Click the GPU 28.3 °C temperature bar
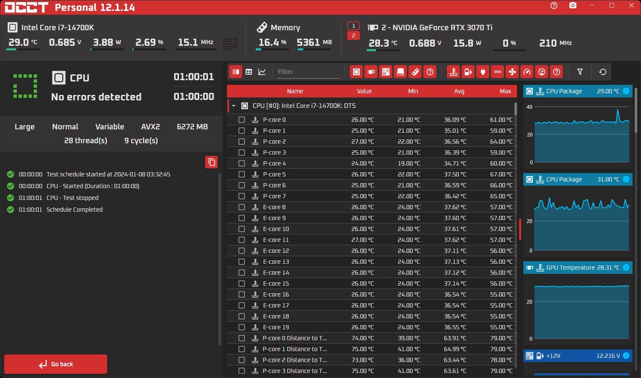The width and height of the screenshot is (641, 378). point(383,50)
